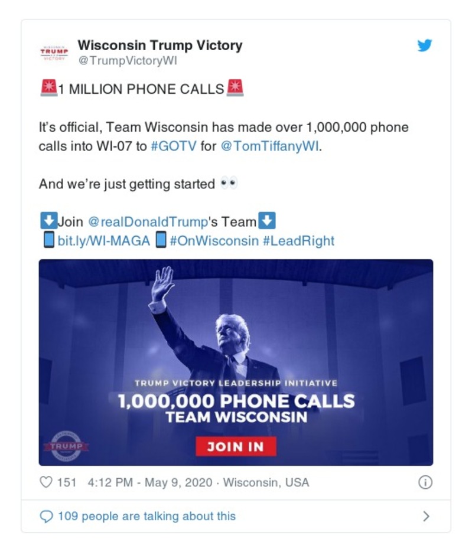Click the @TrumpVictoryWI handle

click(127, 61)
